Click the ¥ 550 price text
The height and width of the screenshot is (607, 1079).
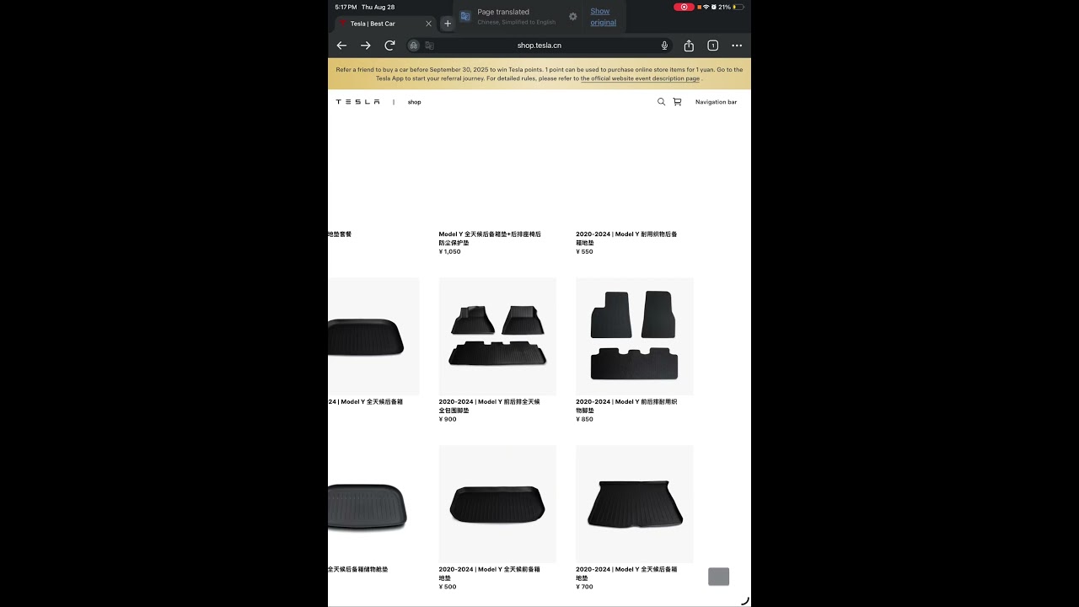[584, 251]
